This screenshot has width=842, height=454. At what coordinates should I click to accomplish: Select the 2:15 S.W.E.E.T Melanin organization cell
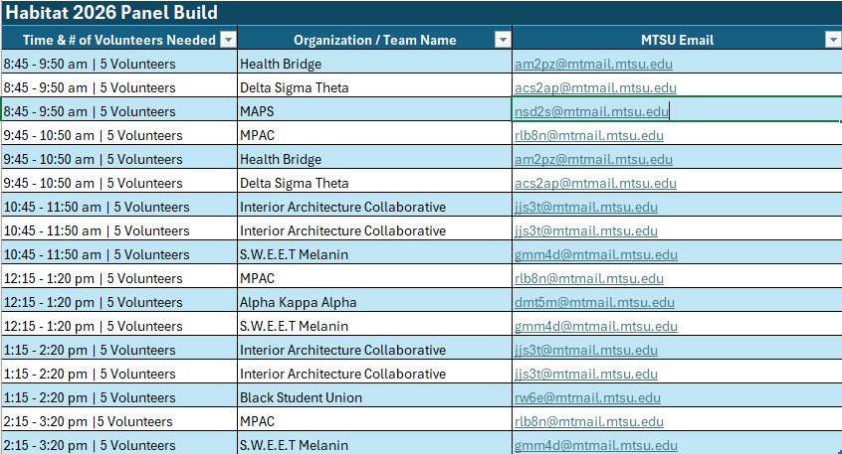tap(375, 444)
